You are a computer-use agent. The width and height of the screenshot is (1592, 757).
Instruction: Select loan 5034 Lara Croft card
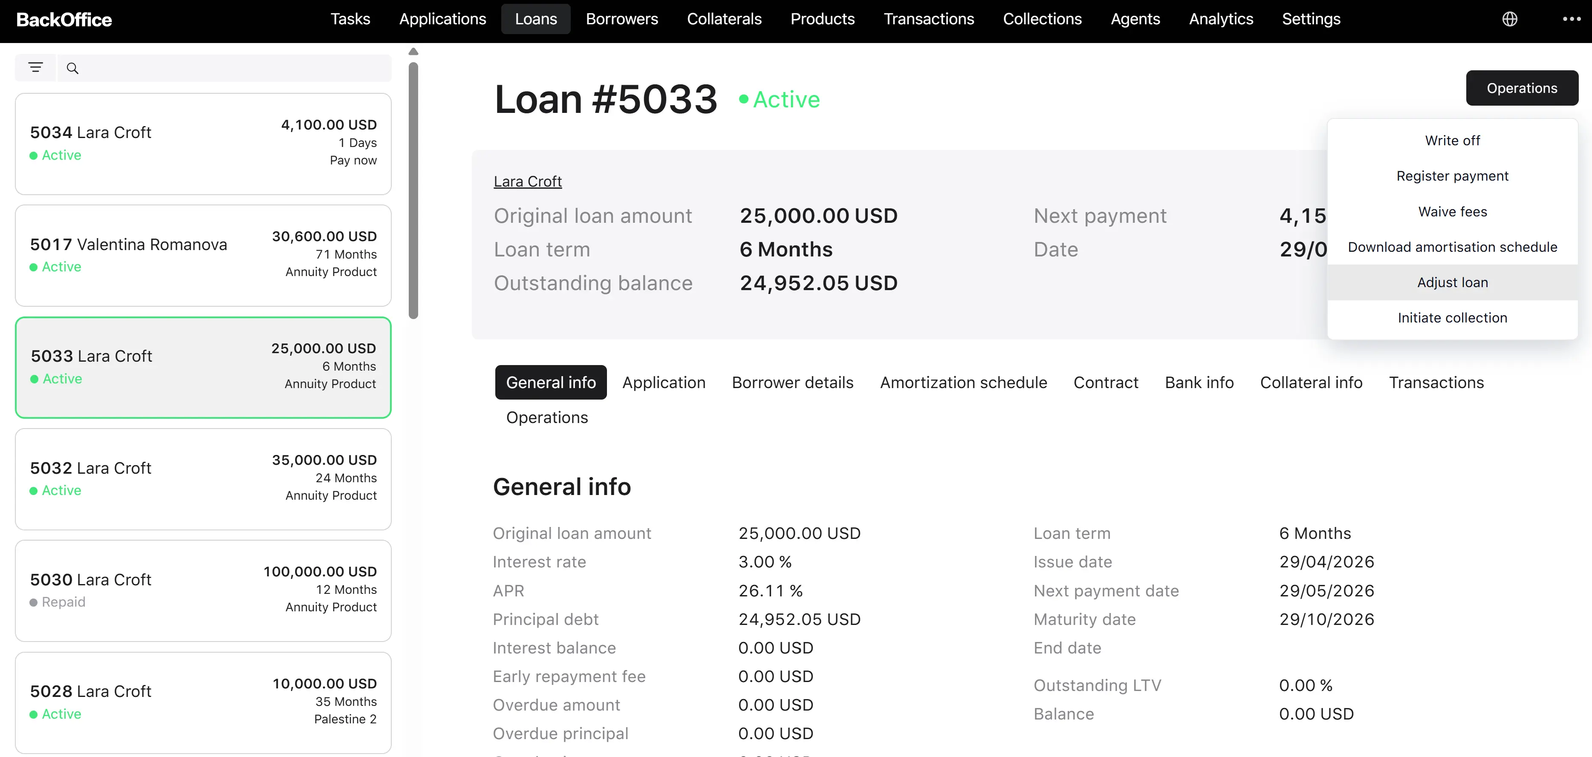(203, 144)
